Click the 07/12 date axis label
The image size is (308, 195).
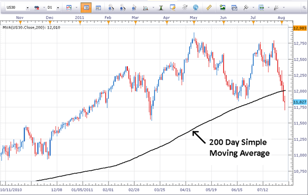[263, 190]
